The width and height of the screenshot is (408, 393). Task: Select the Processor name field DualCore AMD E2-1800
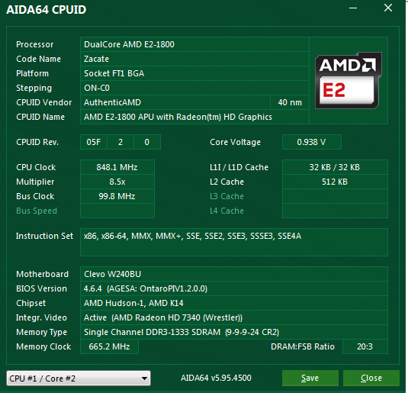[x=194, y=44]
